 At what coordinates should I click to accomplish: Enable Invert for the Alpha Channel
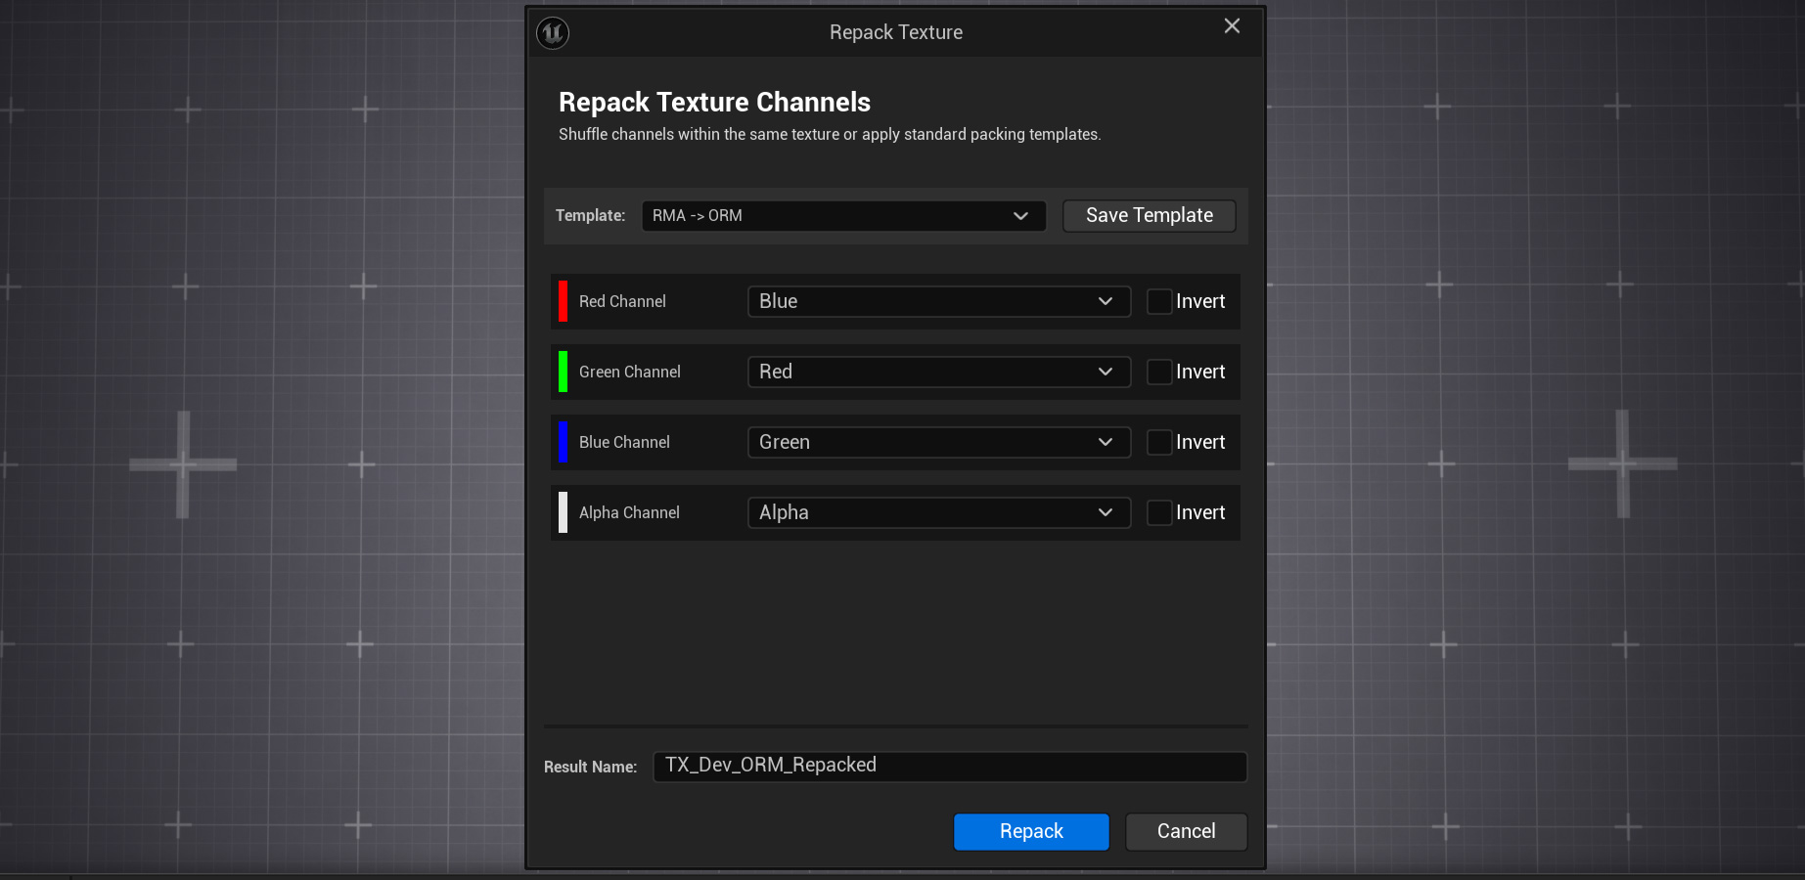tap(1158, 512)
